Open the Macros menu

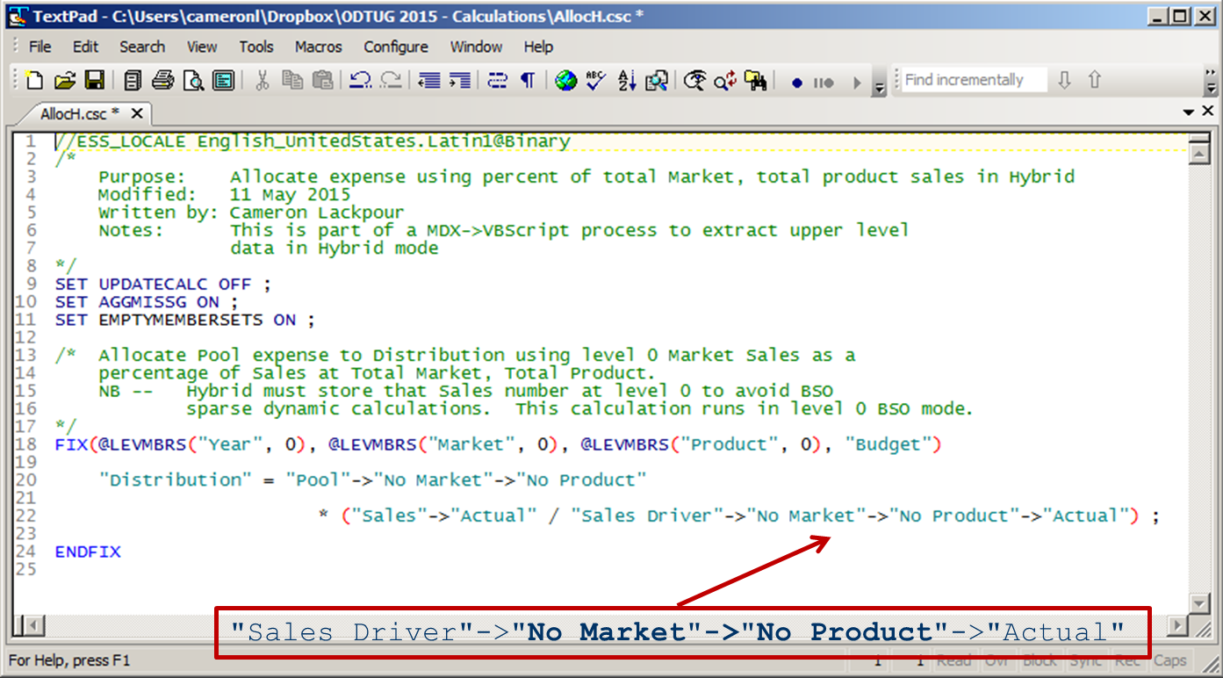click(319, 47)
